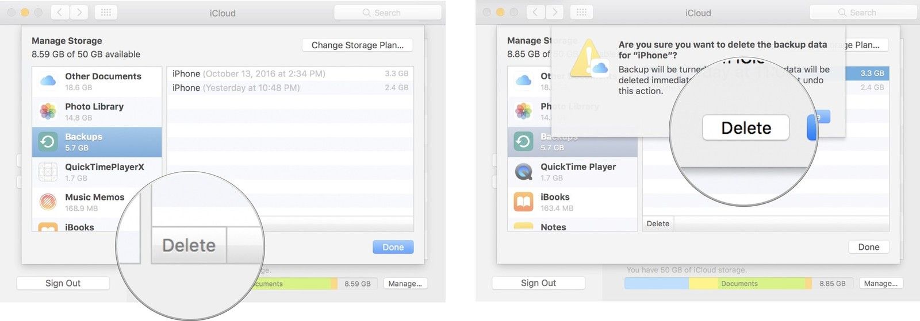This screenshot has height=321, width=920.
Task: Select the iBooks 163.4 MB icon
Action: click(x=524, y=202)
